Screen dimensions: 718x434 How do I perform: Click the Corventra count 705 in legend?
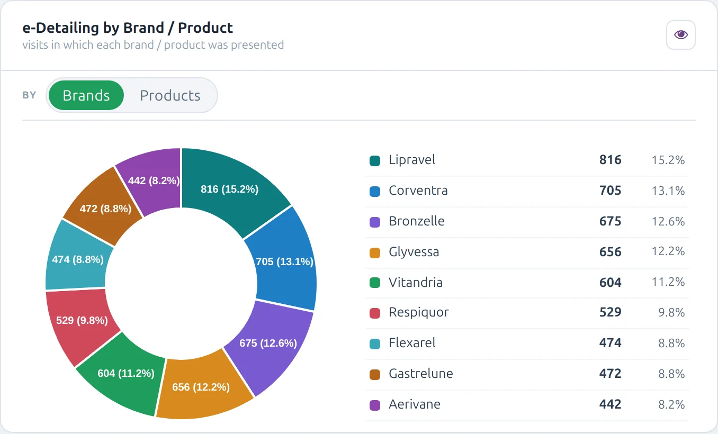point(611,191)
